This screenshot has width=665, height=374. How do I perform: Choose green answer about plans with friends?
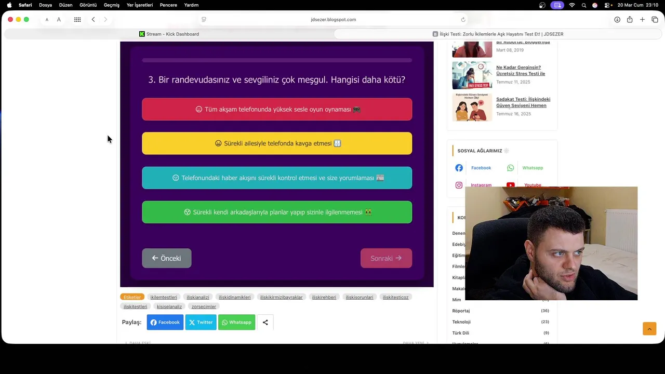point(277,212)
